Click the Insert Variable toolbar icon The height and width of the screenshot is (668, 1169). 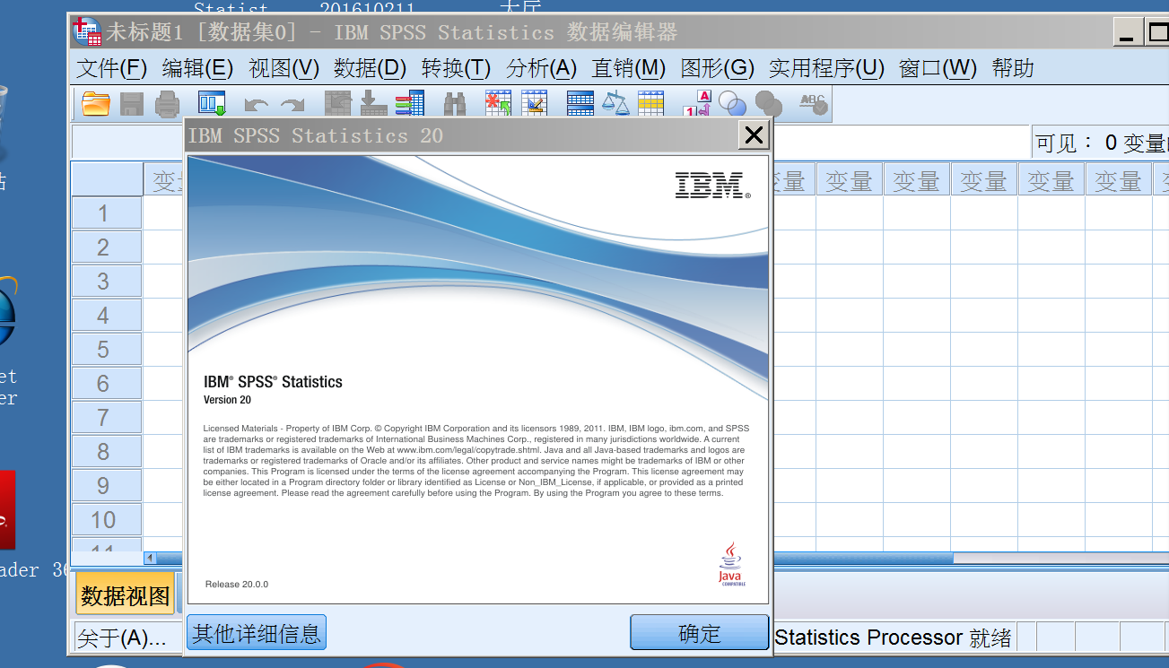point(535,104)
